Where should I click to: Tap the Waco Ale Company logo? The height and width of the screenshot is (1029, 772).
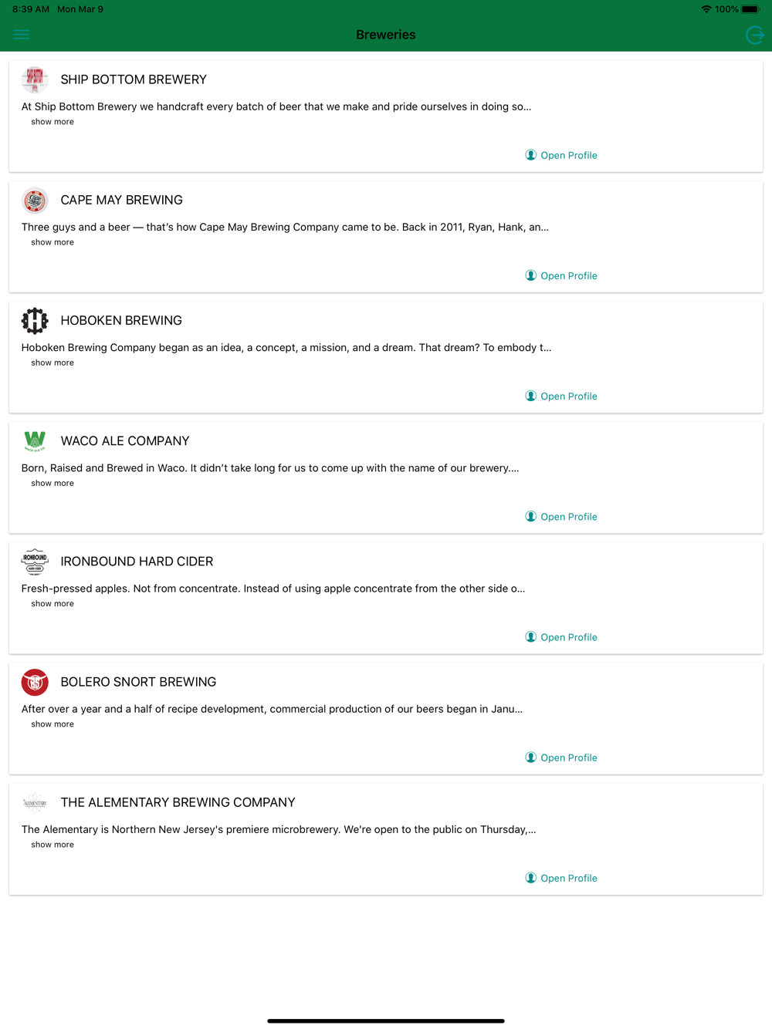(35, 441)
